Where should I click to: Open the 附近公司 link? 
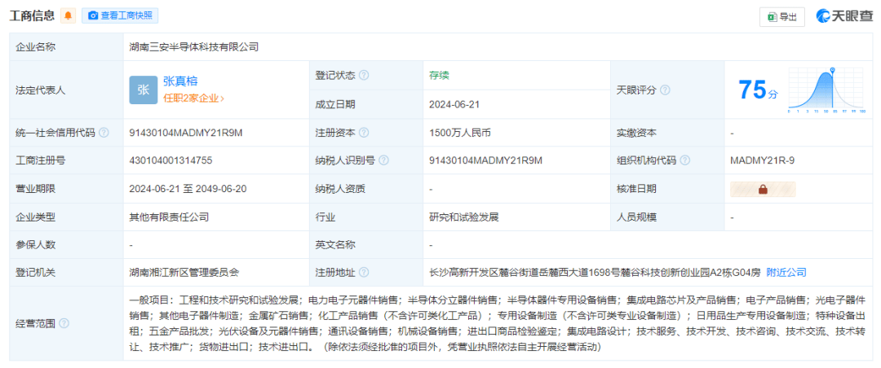[x=786, y=273]
